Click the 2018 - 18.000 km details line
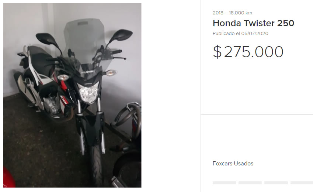 coord(232,13)
